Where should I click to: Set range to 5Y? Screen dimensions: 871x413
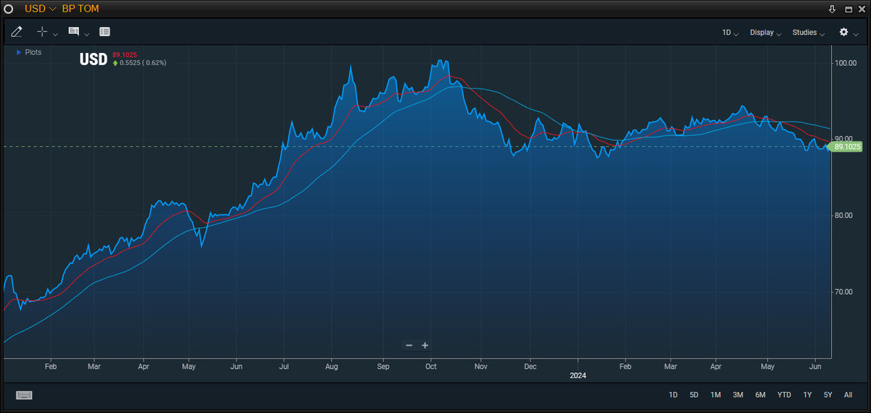tap(828, 395)
